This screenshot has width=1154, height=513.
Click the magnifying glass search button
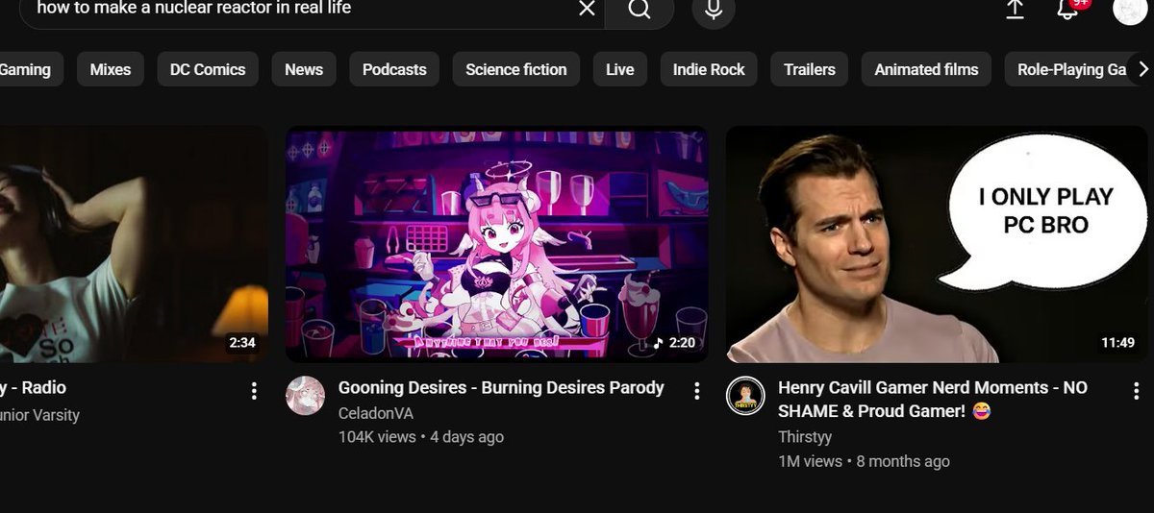[x=640, y=10]
